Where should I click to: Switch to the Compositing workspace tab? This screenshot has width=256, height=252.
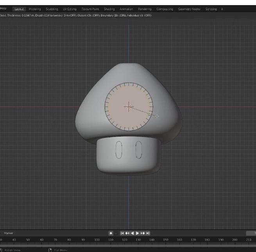[165, 9]
